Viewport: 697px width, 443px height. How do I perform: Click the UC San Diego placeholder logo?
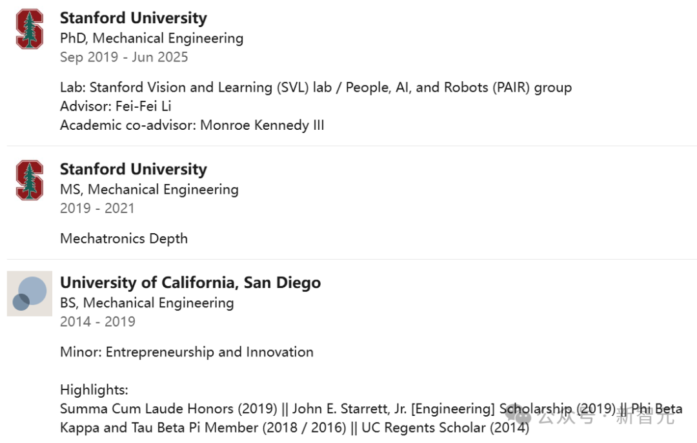(29, 294)
